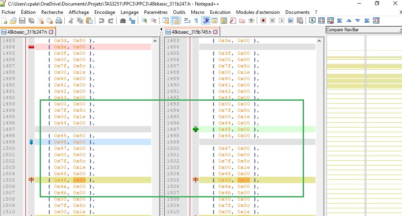Start macro recording with the red dot

263,21
